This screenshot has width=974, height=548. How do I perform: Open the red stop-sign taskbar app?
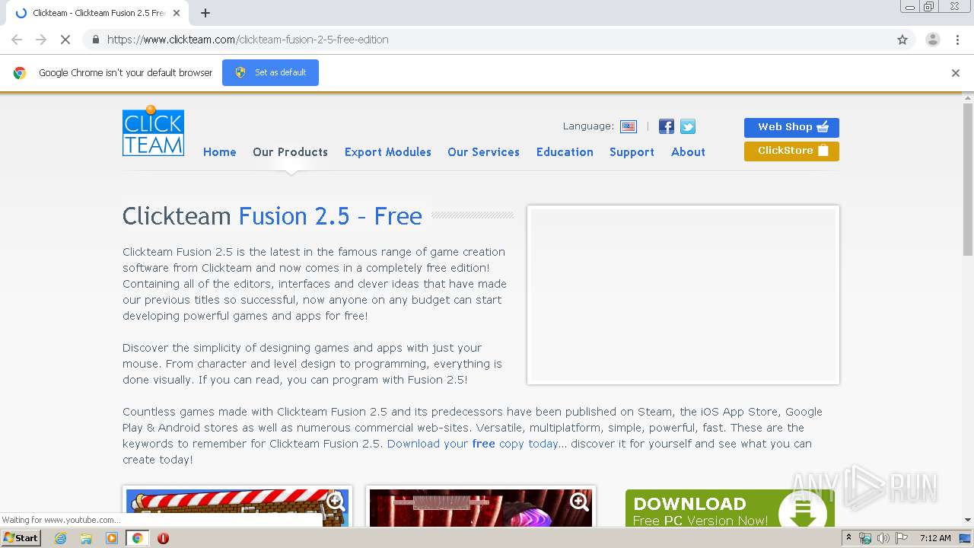coord(163,538)
